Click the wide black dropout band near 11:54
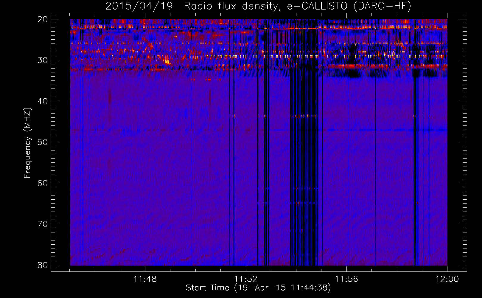Image resolution: width=482 pixels, height=298 pixels. point(304,142)
